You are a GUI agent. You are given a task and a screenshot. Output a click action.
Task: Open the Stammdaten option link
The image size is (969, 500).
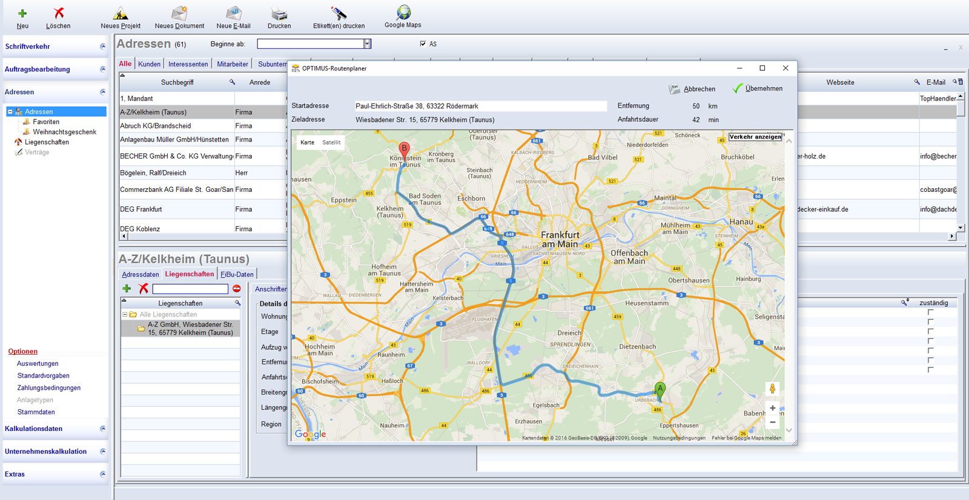(36, 412)
